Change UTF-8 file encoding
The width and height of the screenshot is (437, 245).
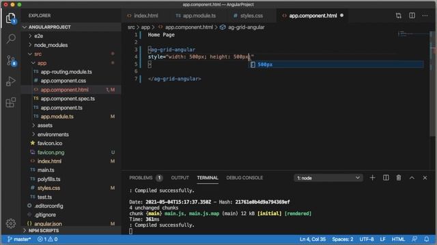point(367,239)
